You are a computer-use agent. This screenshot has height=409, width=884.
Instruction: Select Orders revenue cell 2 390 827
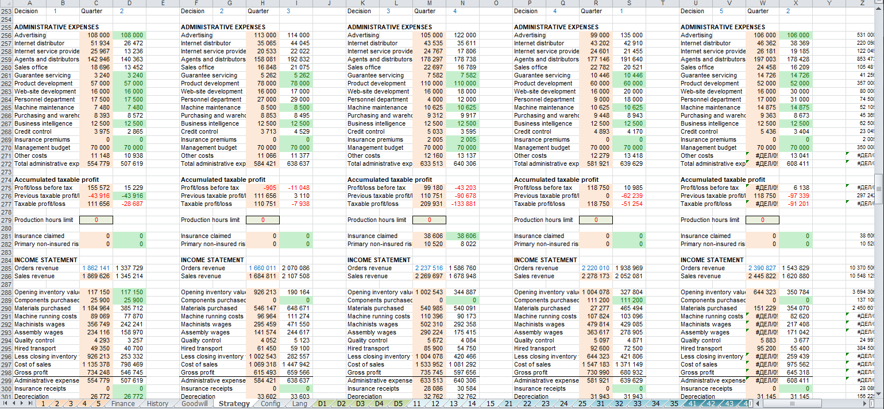(763, 268)
